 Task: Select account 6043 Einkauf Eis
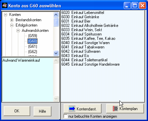tap(75, 56)
